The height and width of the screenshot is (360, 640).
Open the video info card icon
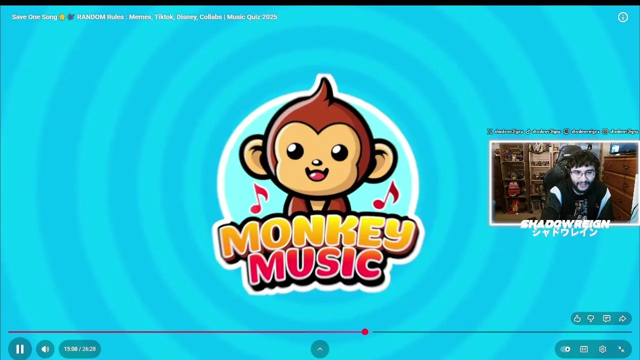(x=623, y=17)
